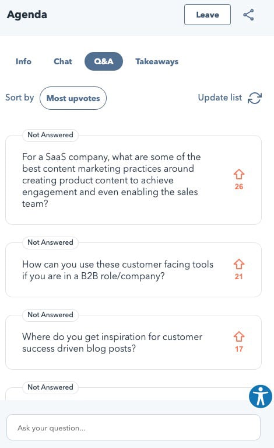Select the Q&A tab

pos(104,61)
